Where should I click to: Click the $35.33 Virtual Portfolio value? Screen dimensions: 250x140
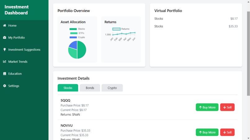pos(233,26)
